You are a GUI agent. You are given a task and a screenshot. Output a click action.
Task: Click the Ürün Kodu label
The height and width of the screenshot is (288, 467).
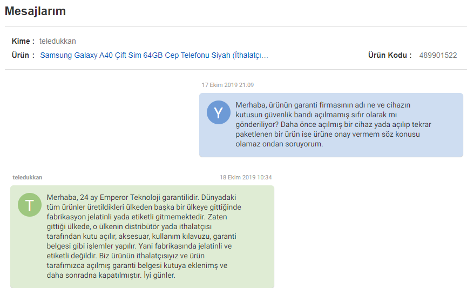coord(390,56)
